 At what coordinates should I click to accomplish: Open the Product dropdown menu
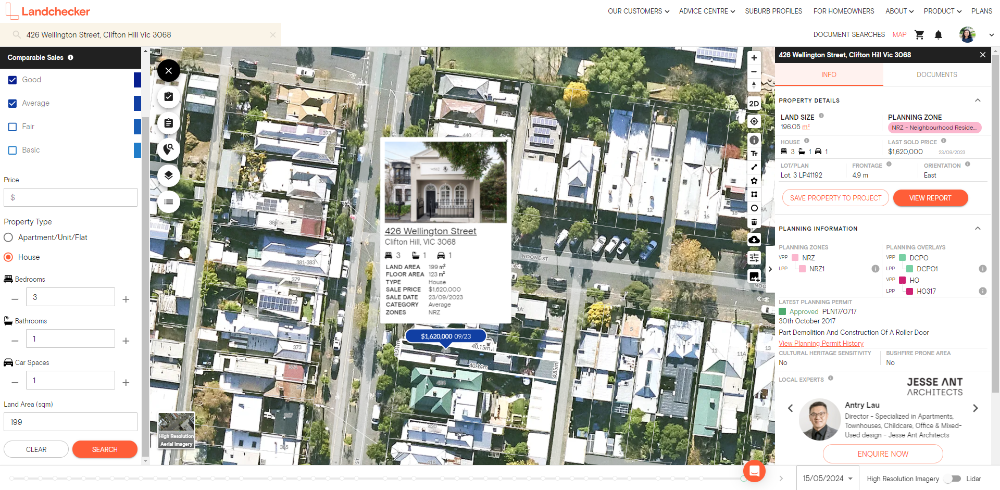point(942,11)
